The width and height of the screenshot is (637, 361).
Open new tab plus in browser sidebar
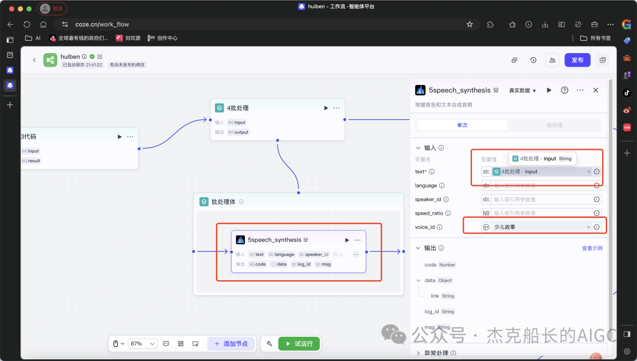pyautogui.click(x=10, y=105)
